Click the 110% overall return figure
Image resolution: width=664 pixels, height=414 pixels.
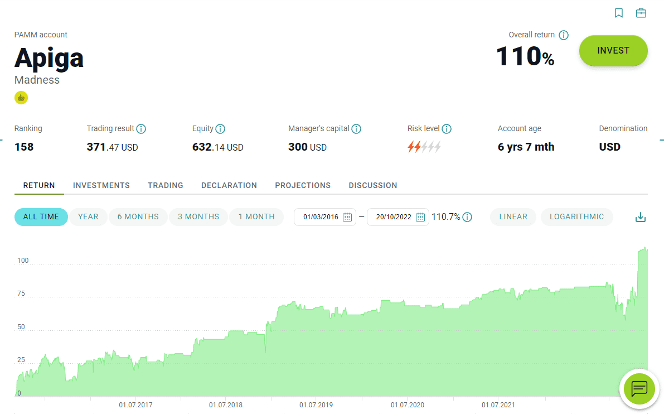525,56
